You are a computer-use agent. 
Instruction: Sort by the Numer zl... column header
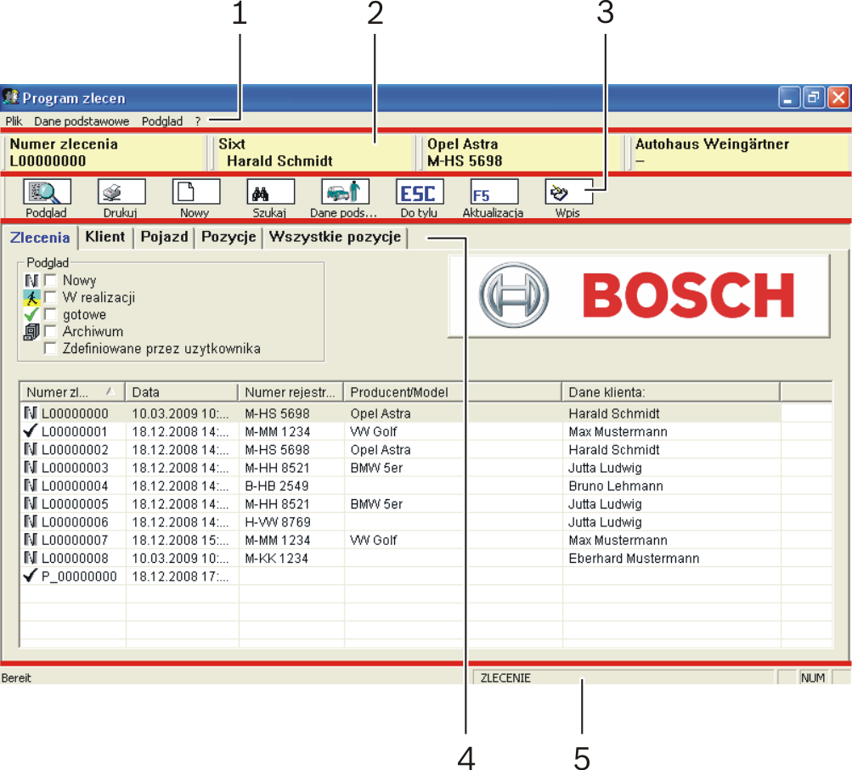72,391
